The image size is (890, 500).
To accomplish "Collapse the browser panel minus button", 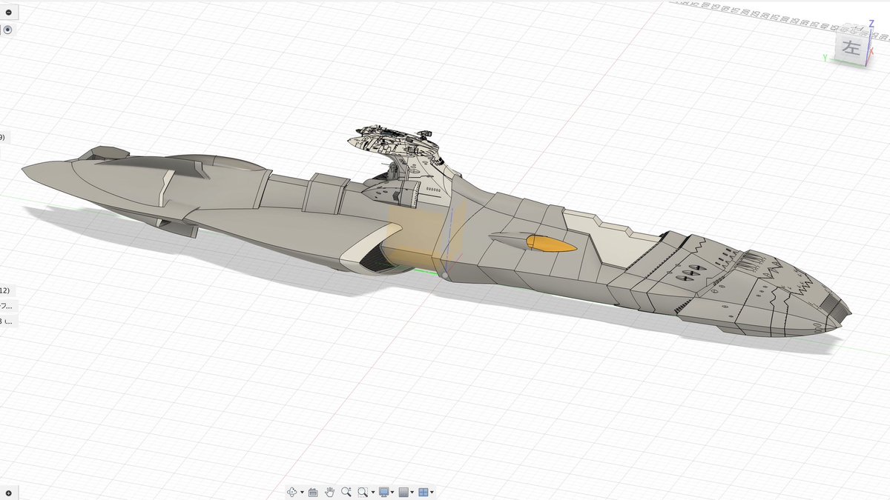I will point(8,13).
